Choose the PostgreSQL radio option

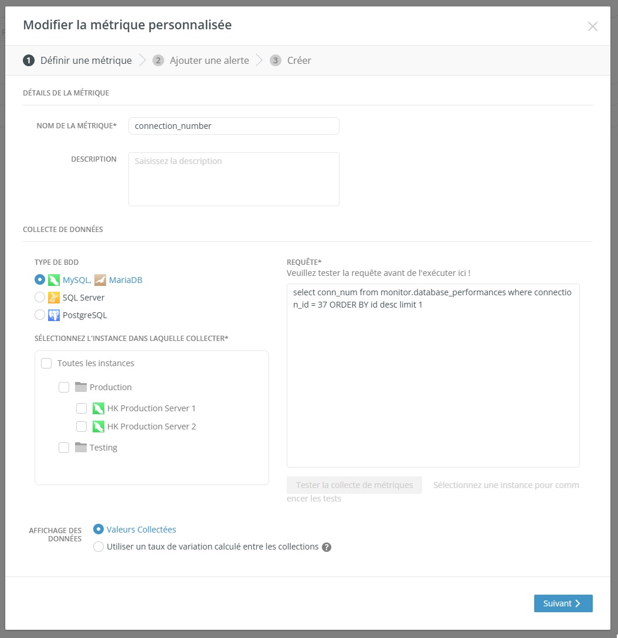[x=40, y=315]
